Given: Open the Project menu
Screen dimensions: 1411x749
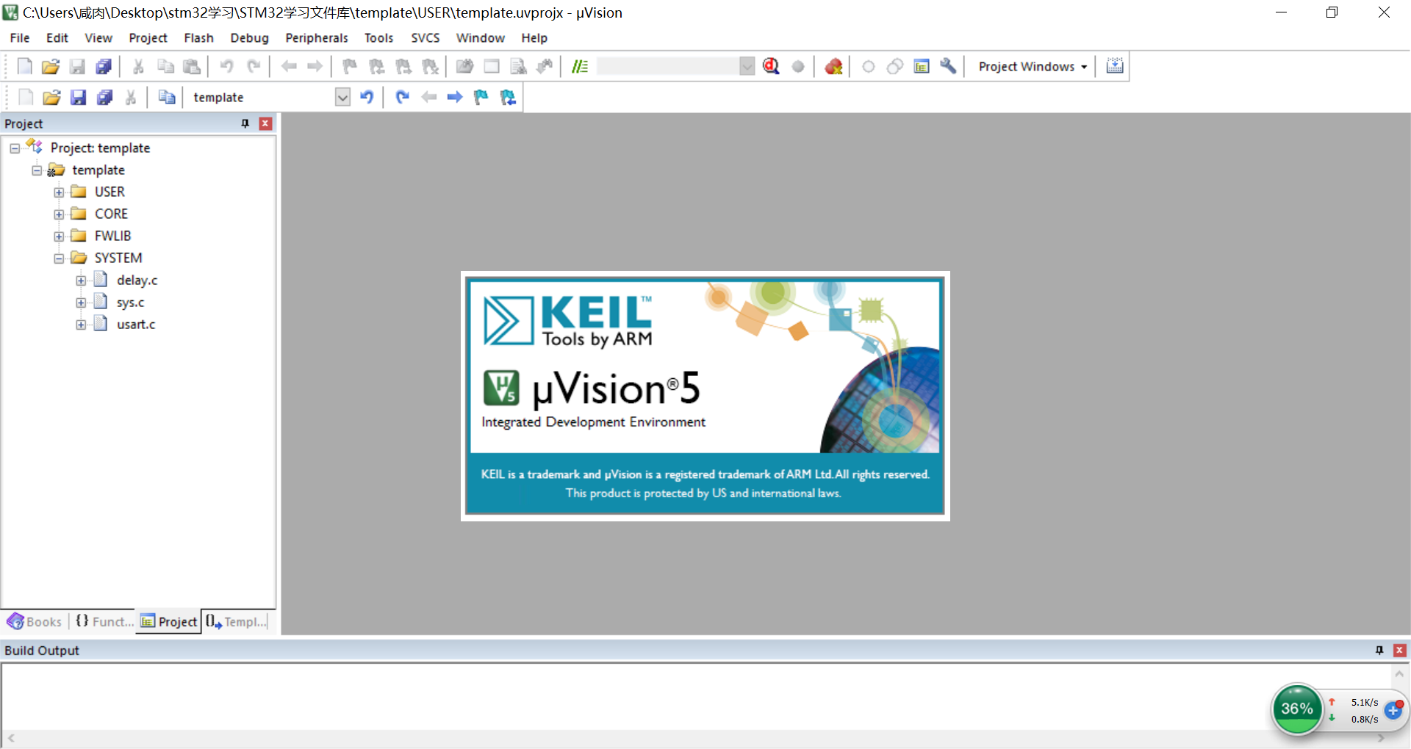Looking at the screenshot, I should [148, 38].
